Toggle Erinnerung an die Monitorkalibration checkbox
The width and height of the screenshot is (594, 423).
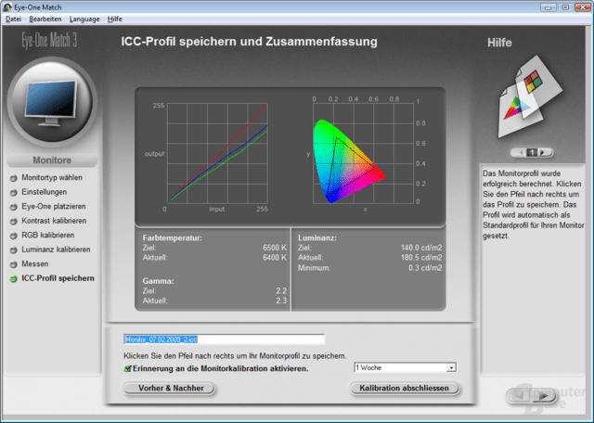click(x=128, y=368)
